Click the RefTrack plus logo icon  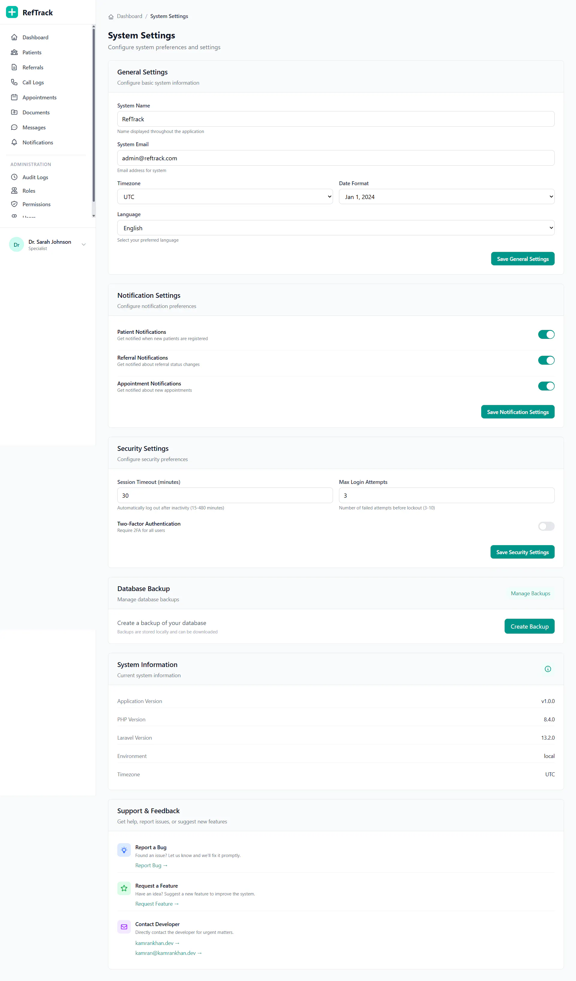coord(12,12)
